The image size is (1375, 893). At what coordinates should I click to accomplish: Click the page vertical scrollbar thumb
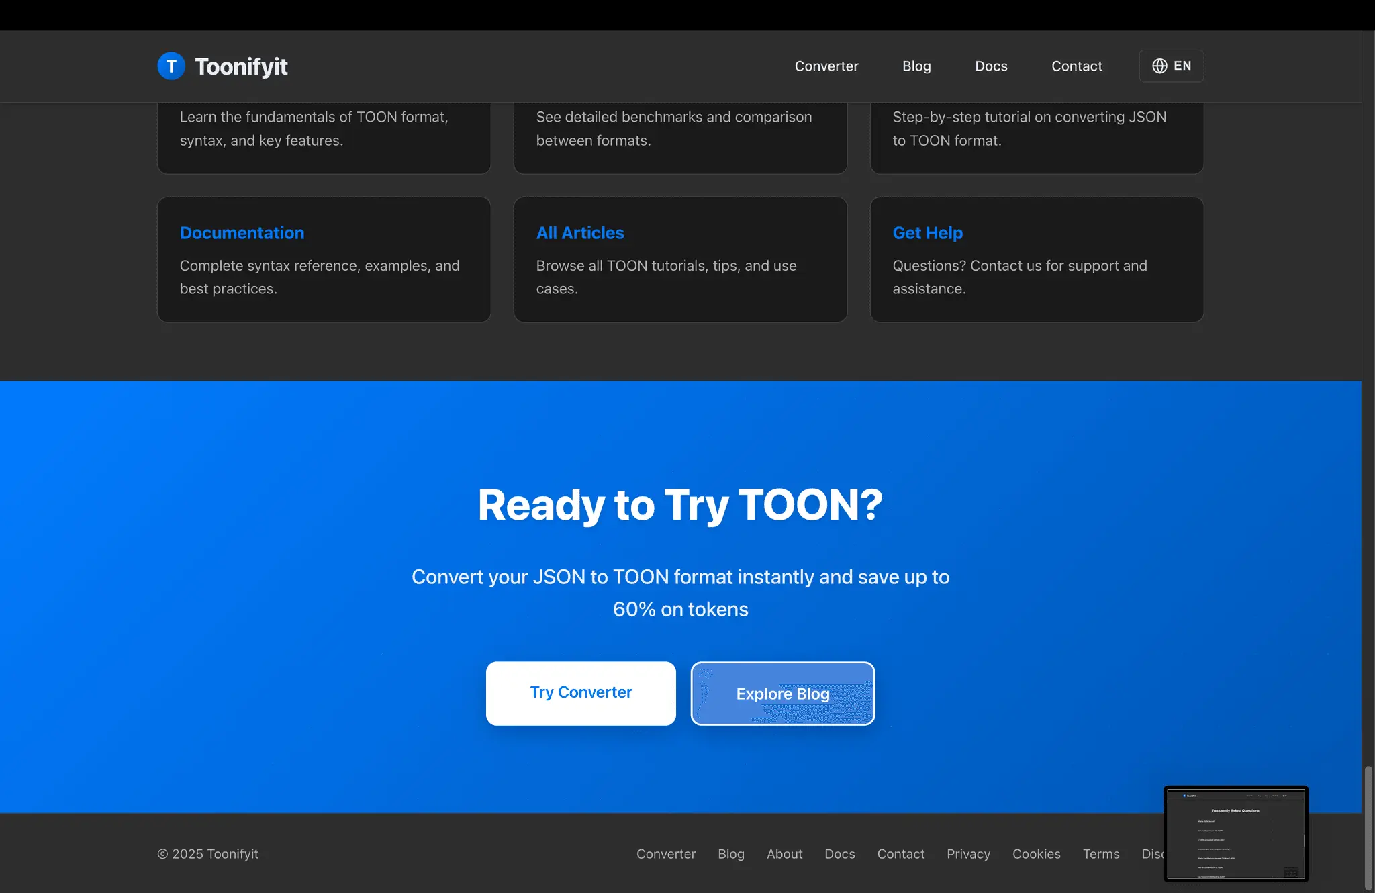pyautogui.click(x=1368, y=827)
